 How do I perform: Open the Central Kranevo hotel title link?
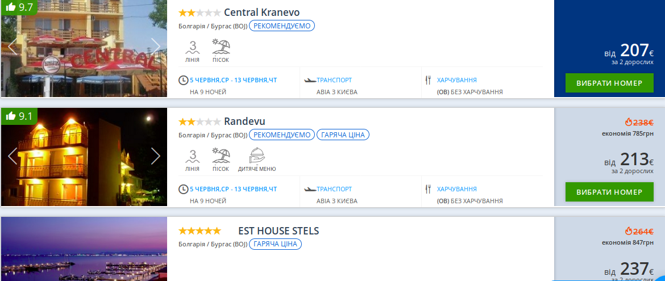(261, 12)
